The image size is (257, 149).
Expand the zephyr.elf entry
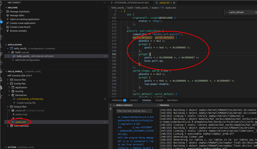click(x=9, y=110)
